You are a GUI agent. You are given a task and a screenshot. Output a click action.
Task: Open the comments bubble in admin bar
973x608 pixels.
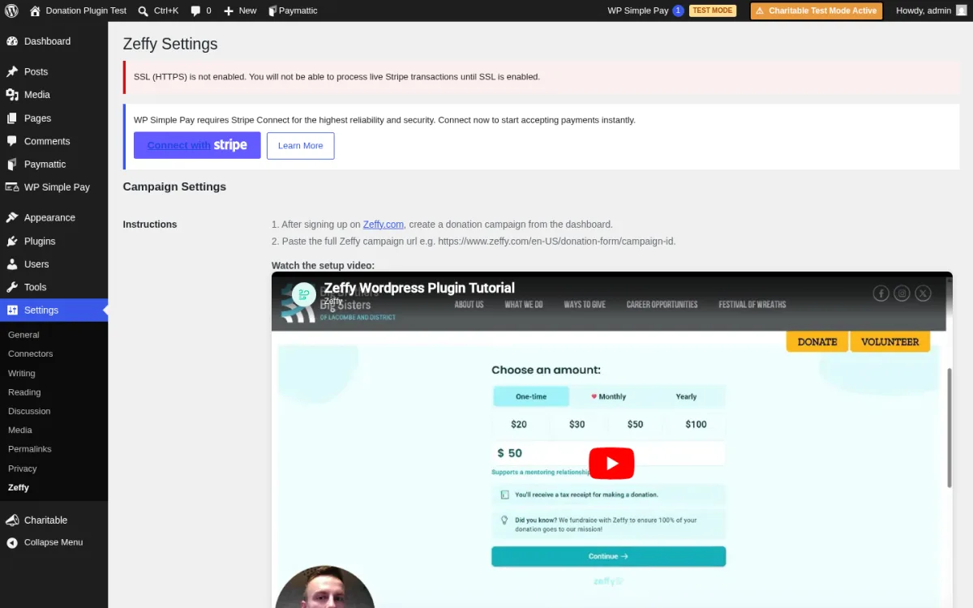200,11
